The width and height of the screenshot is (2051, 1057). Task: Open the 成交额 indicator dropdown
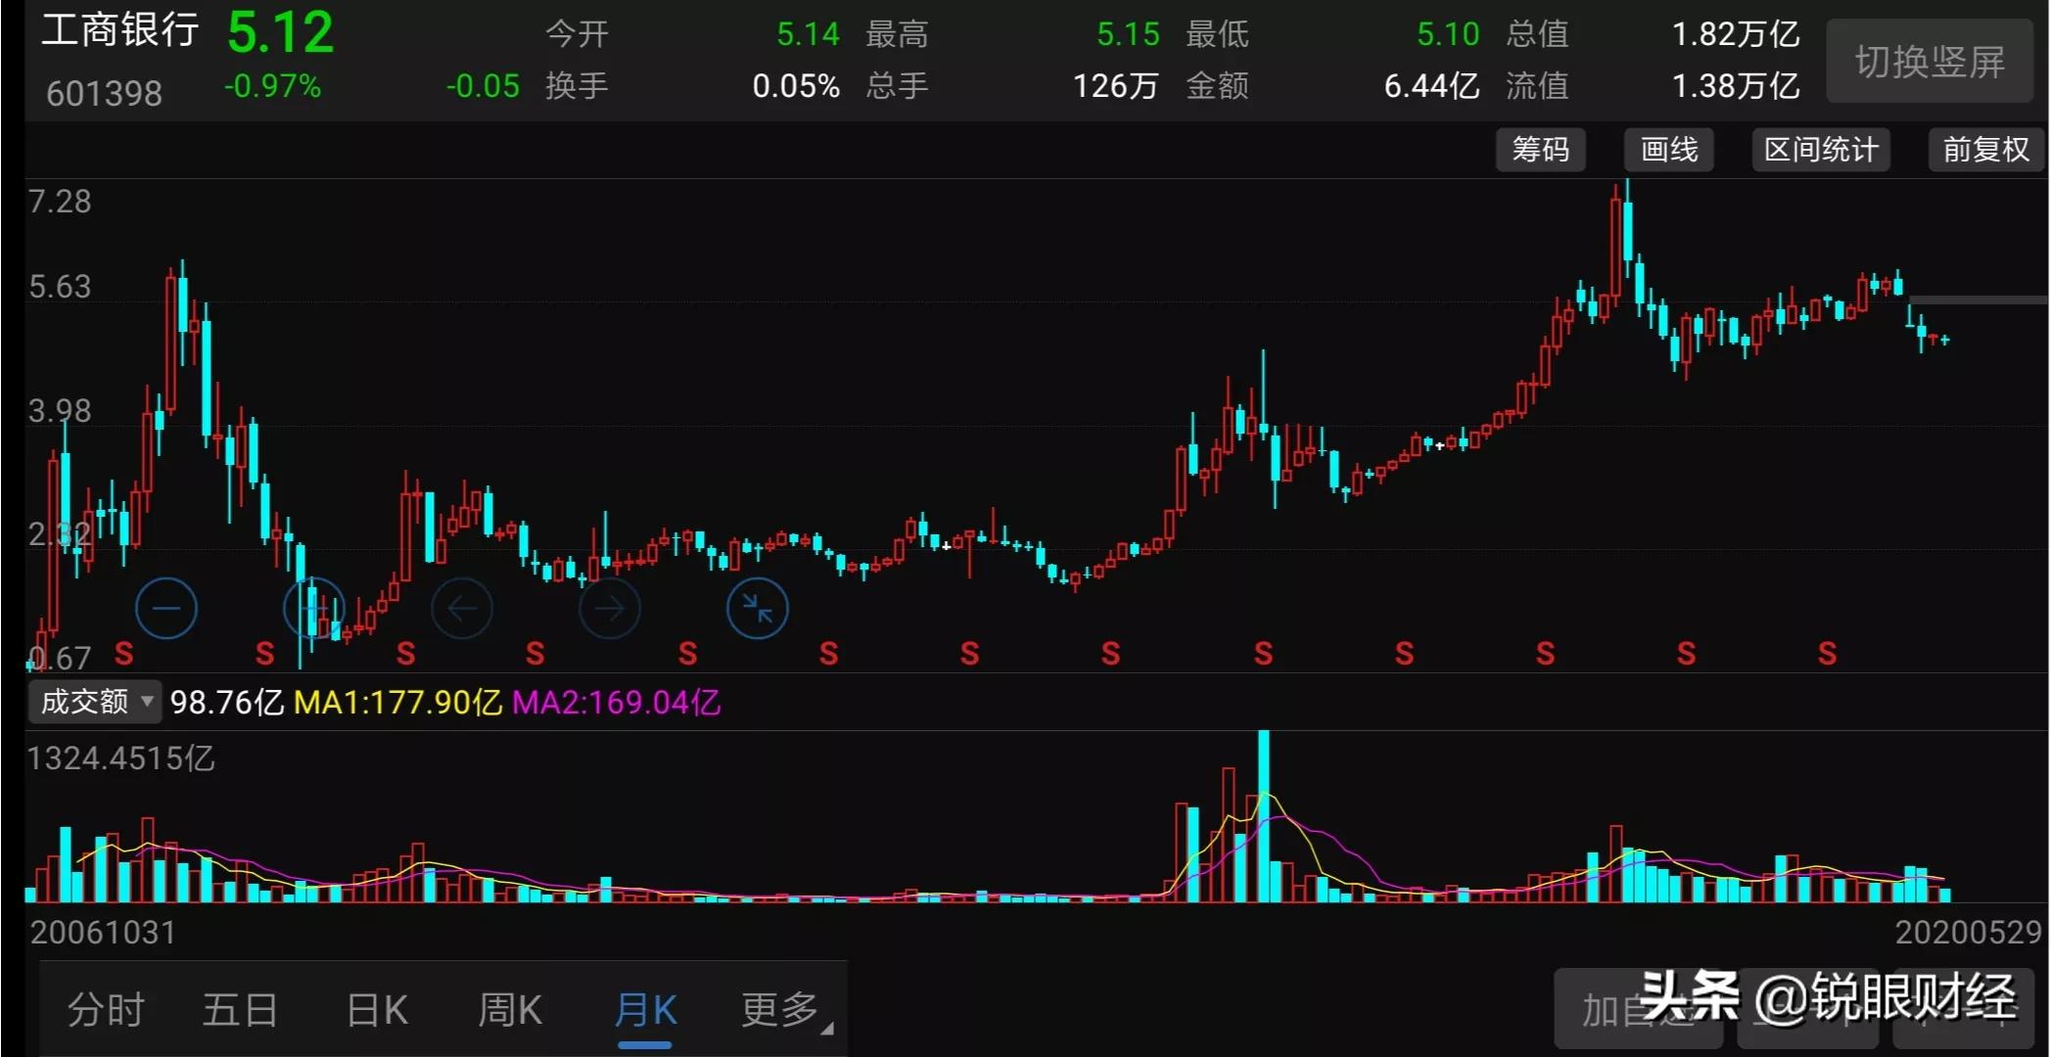[x=95, y=702]
